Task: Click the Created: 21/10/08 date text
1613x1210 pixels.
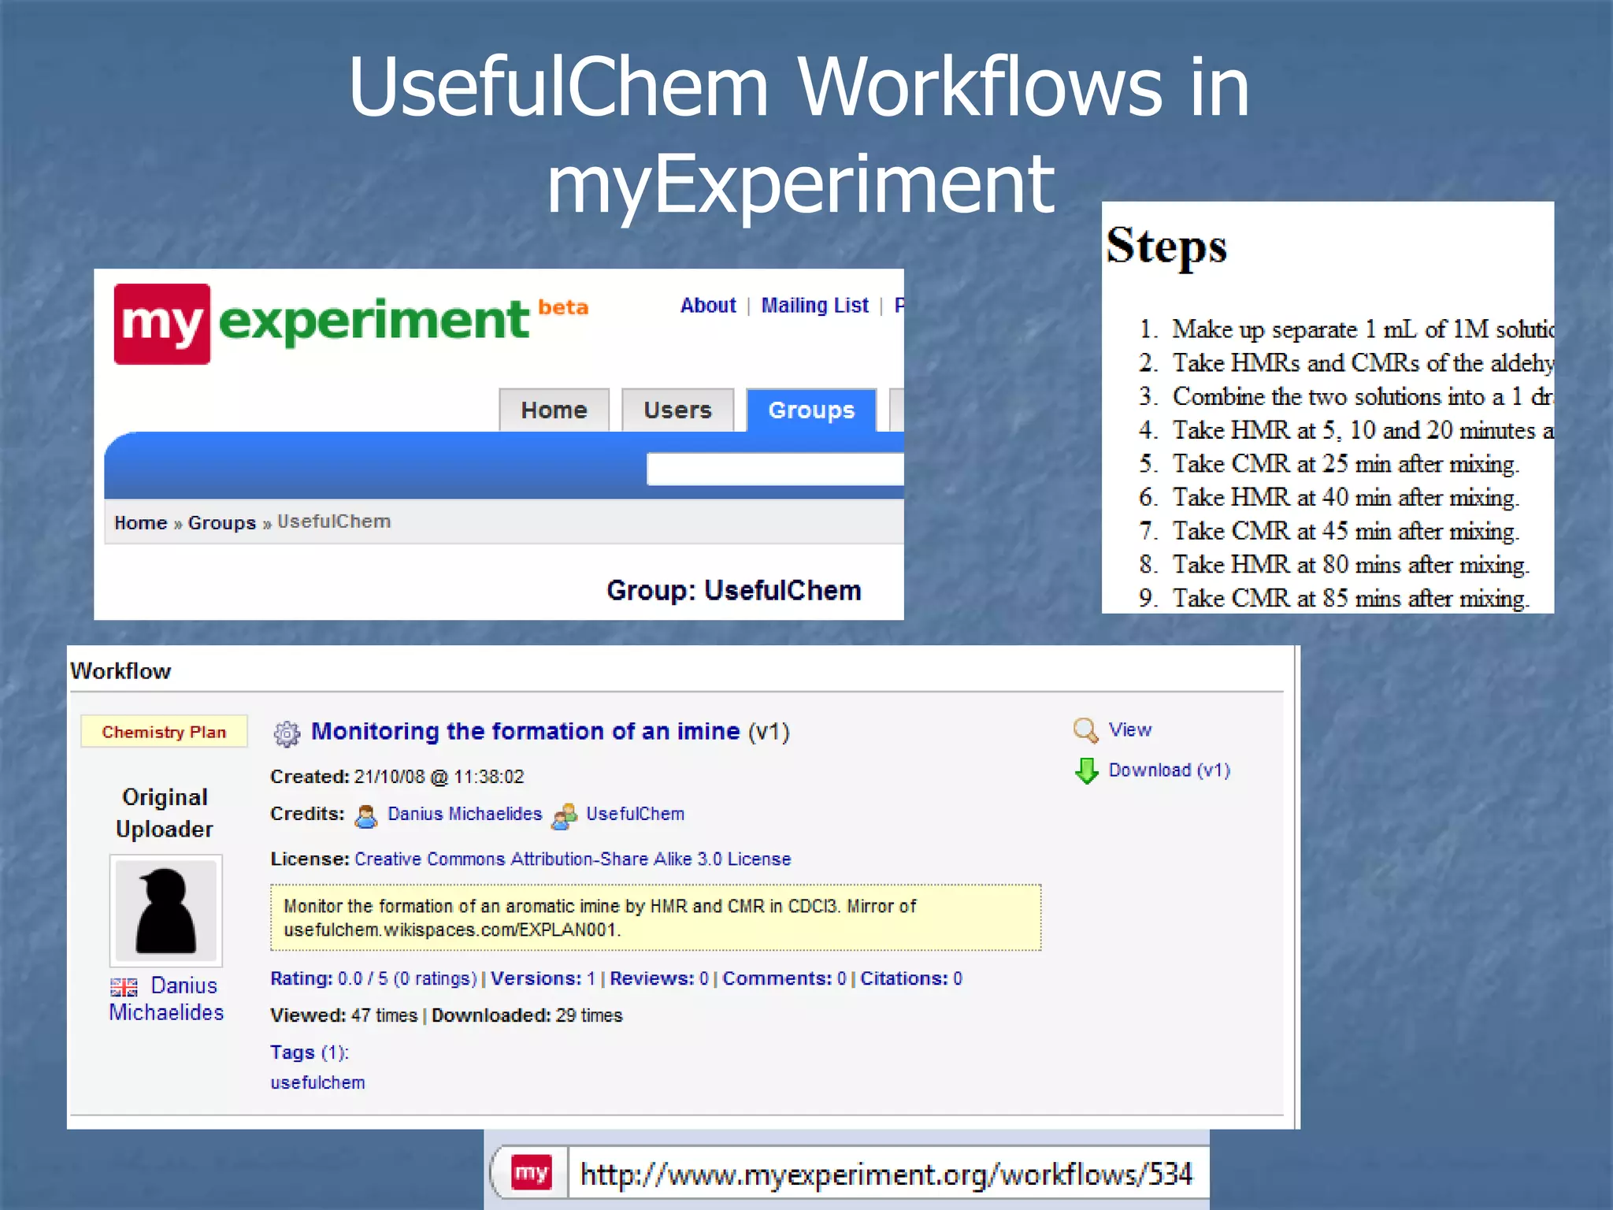Action: (x=397, y=777)
